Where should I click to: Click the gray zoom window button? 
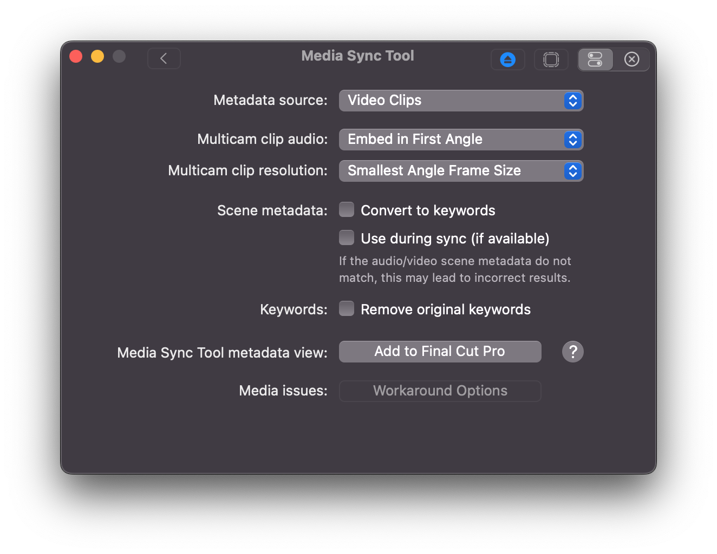119,56
